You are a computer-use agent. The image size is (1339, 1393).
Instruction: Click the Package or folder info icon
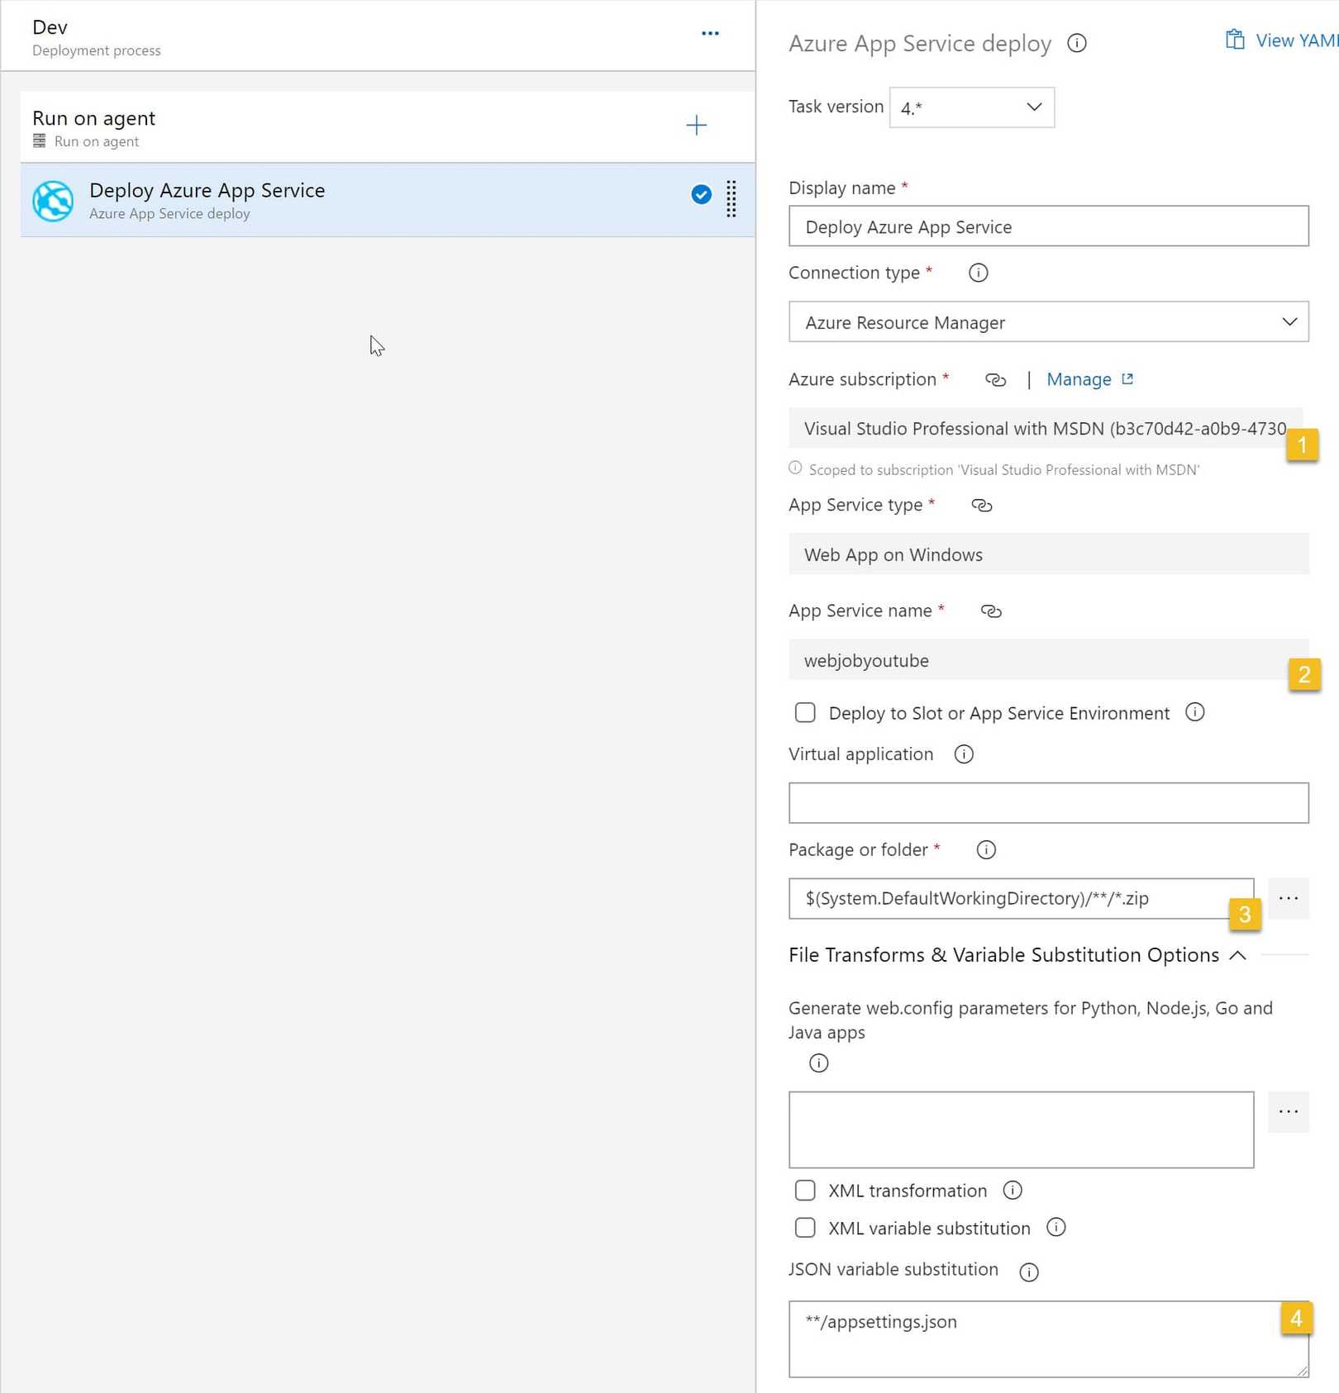pyautogui.click(x=985, y=850)
